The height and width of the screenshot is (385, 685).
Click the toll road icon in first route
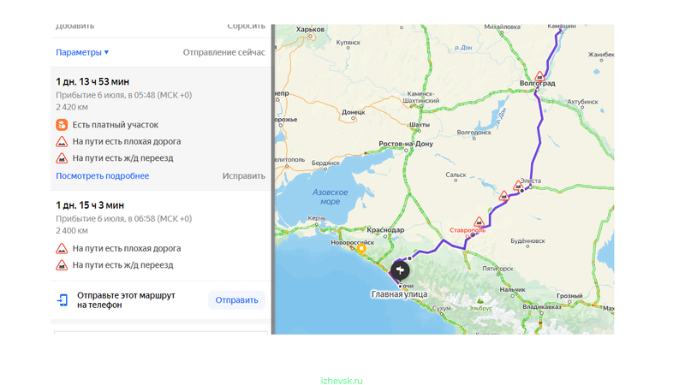62,125
